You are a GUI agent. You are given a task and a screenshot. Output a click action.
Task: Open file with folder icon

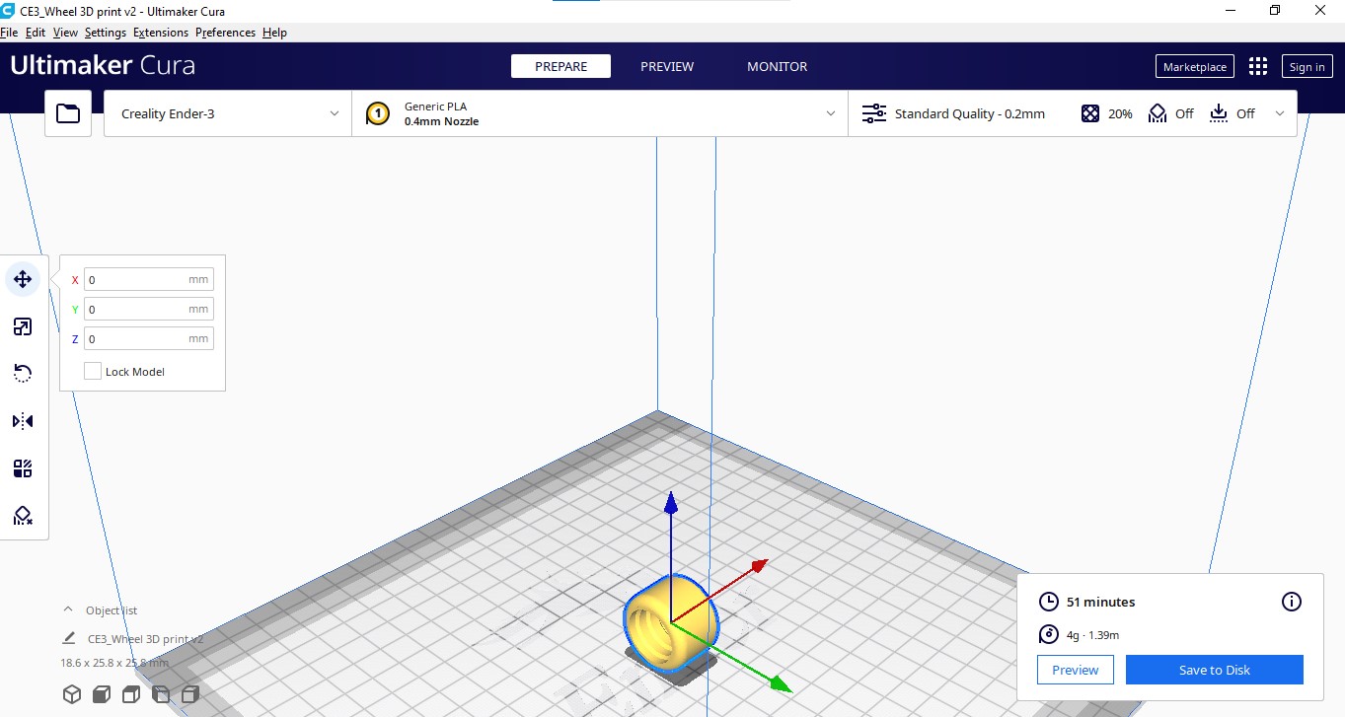tap(68, 113)
